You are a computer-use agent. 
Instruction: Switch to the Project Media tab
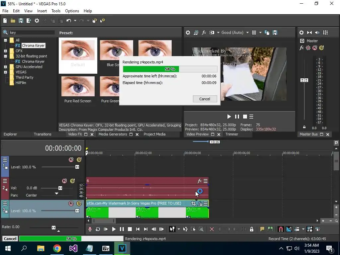155,134
